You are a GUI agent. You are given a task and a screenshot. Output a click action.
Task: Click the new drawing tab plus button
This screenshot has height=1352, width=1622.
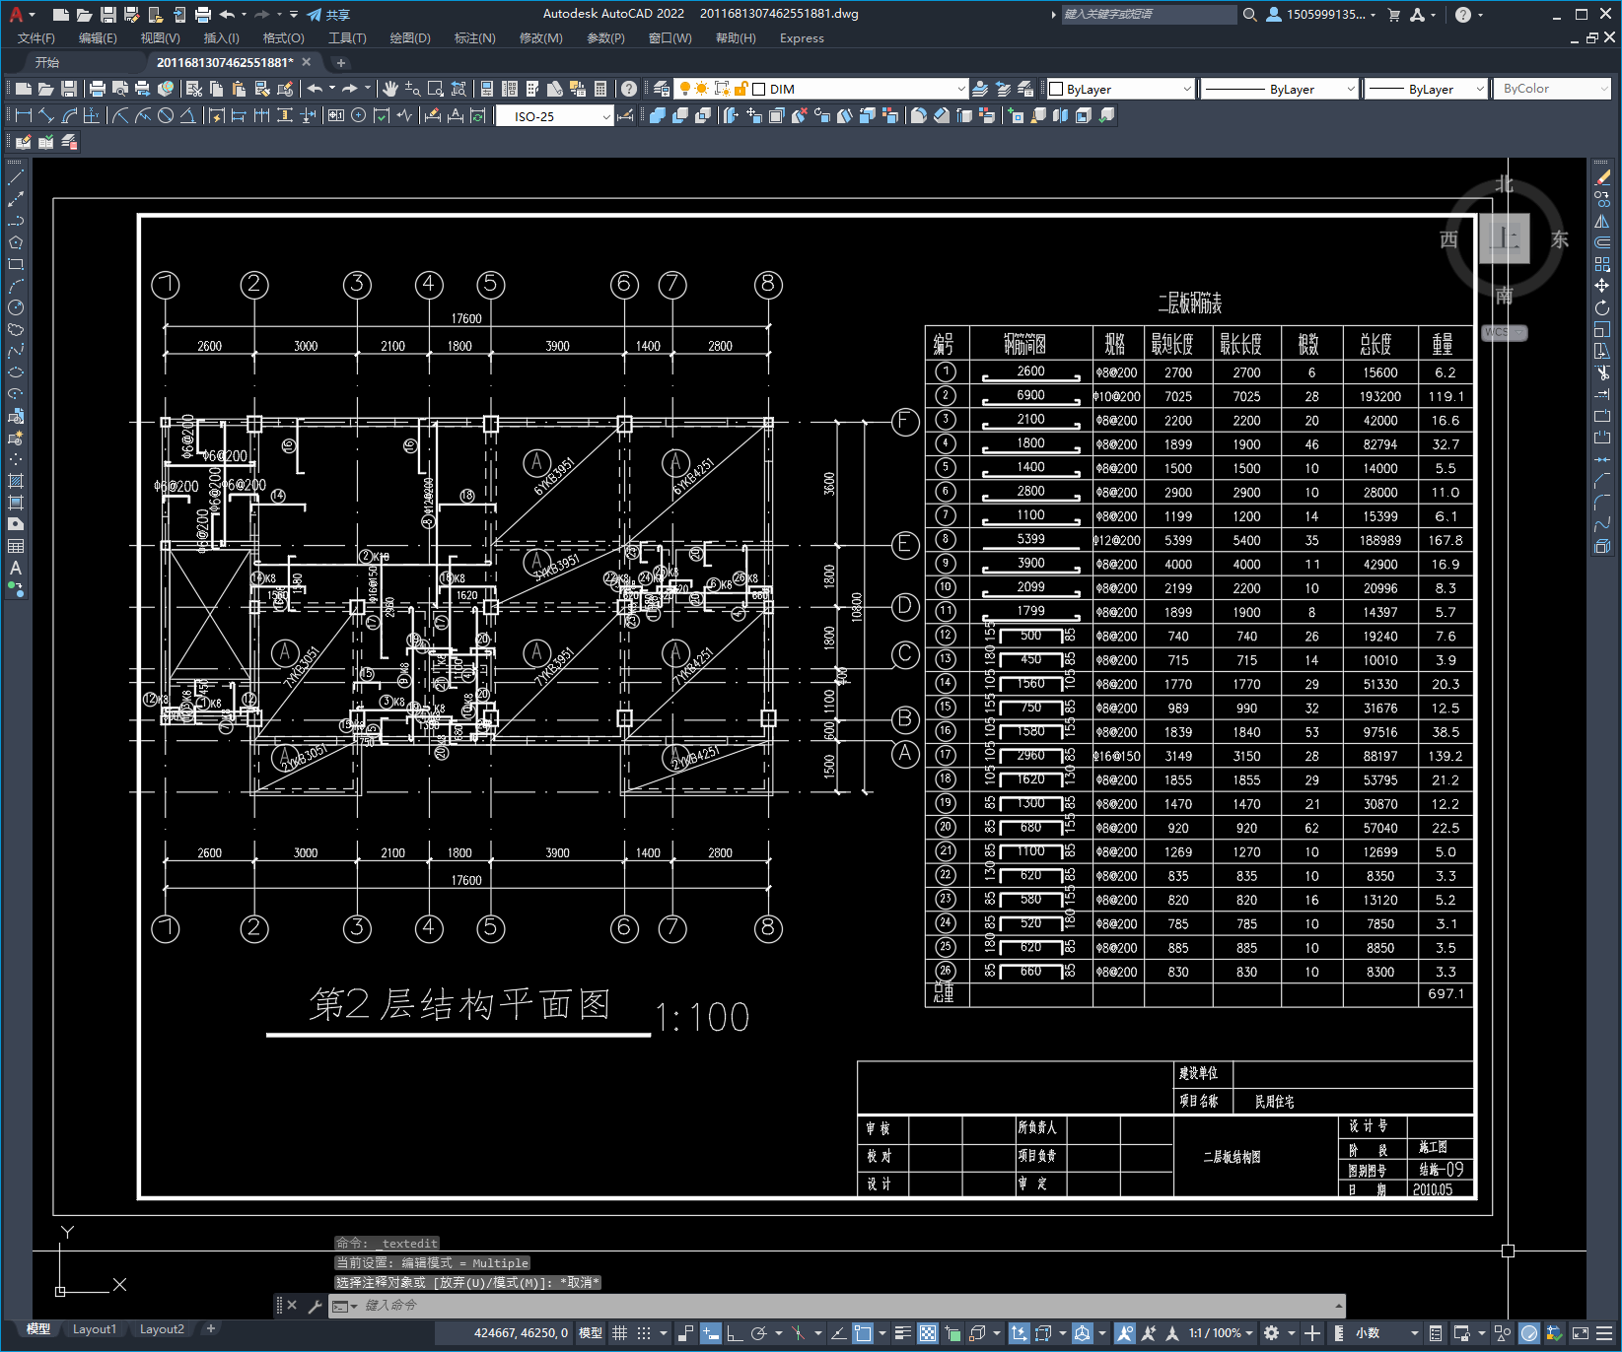point(341,63)
